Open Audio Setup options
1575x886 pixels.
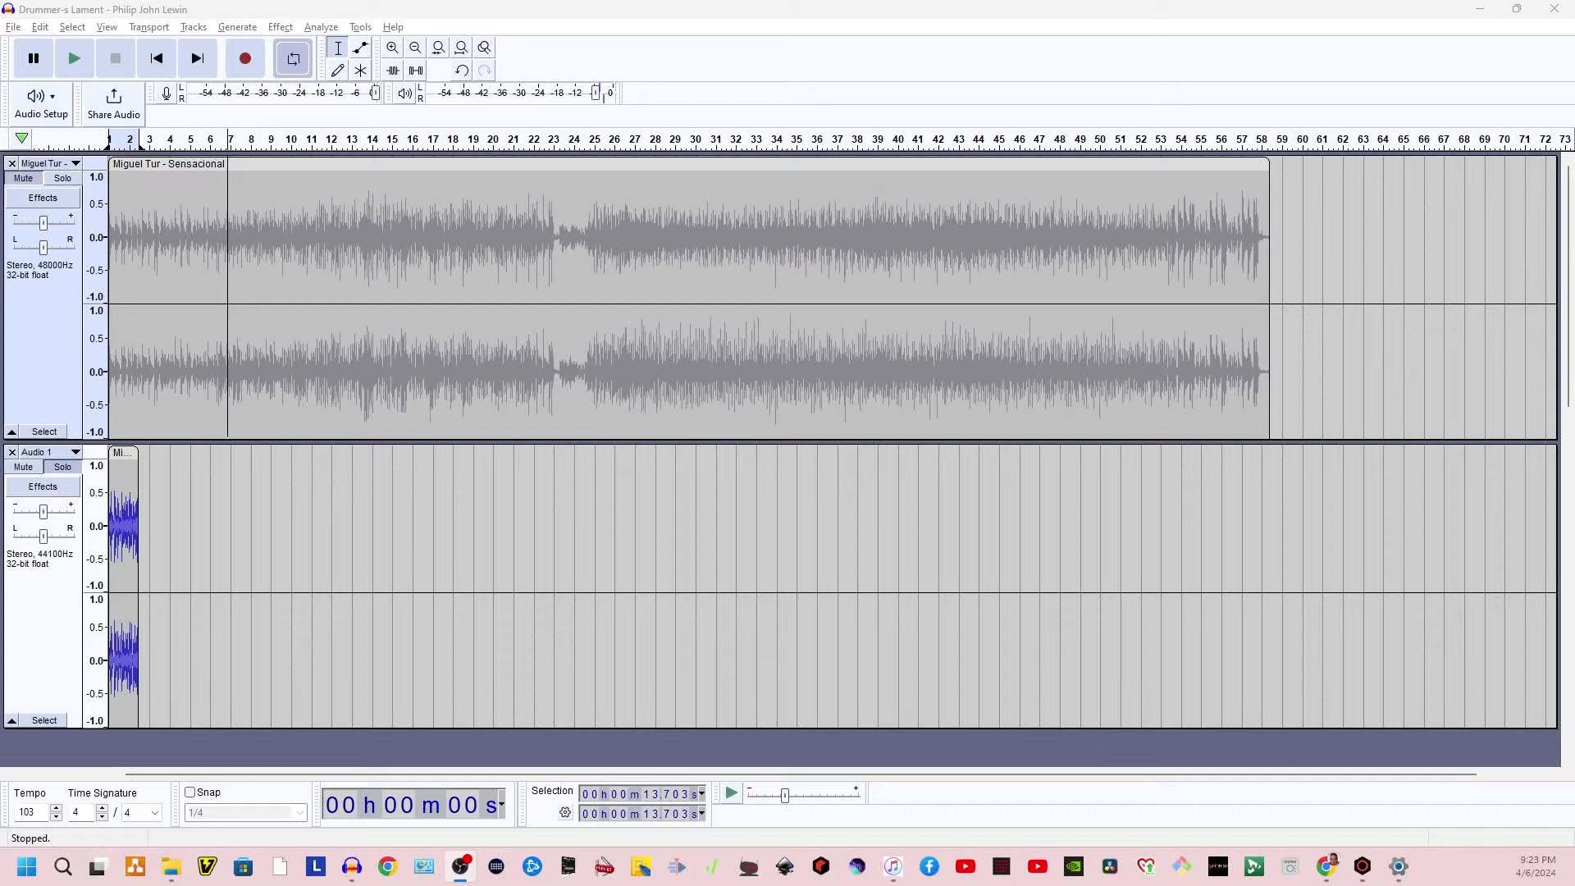point(39,103)
